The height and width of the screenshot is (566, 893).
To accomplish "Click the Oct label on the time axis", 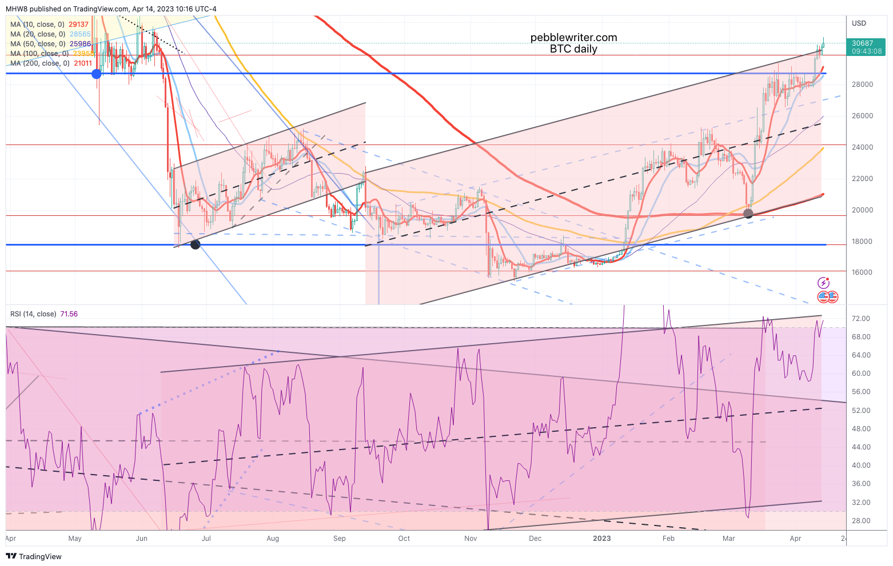I will click(404, 539).
